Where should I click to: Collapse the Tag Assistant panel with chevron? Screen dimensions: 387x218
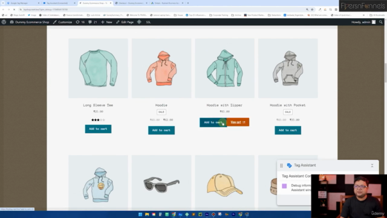tap(372, 165)
